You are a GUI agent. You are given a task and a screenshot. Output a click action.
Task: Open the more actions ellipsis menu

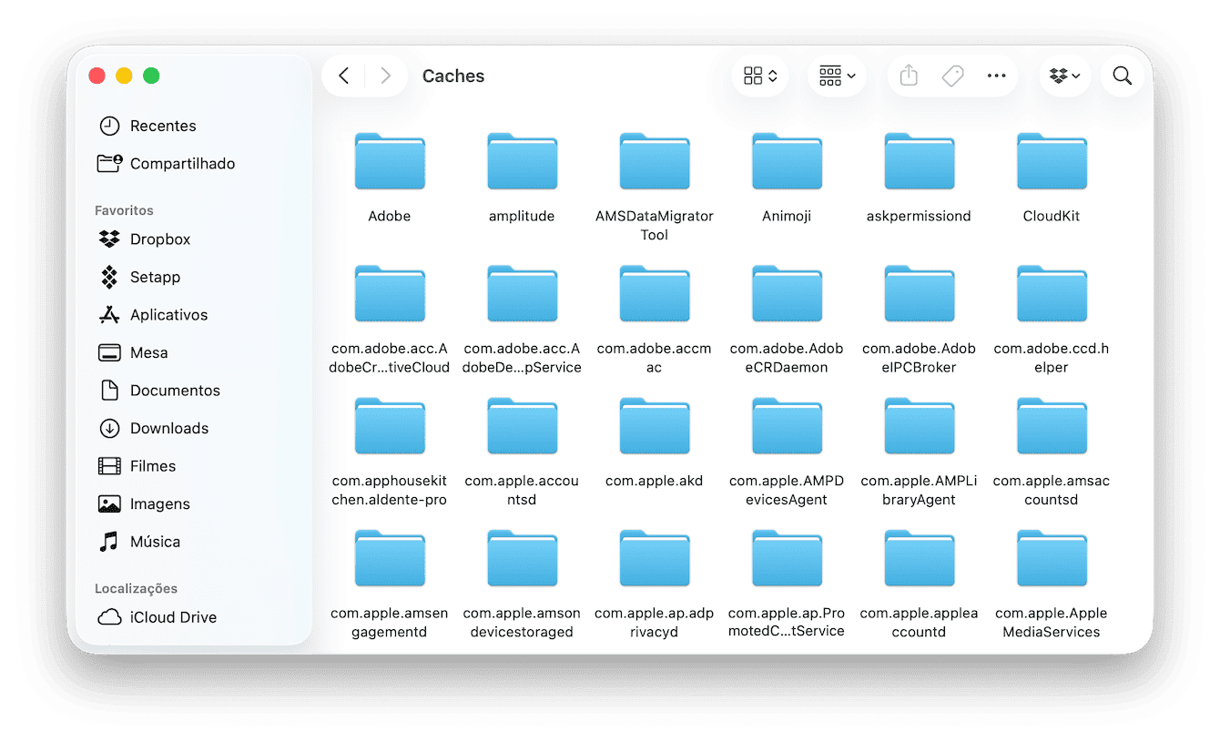point(996,76)
